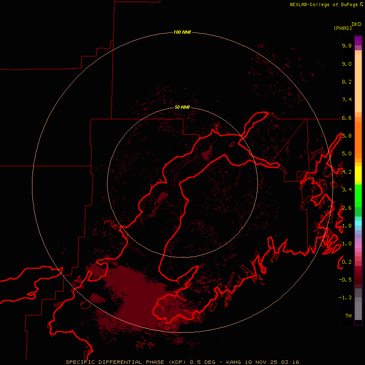Click the 1.8 value on the color scale
This screenshot has height=365, width=365.
point(347,226)
